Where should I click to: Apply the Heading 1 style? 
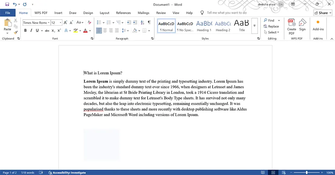pyautogui.click(x=204, y=26)
